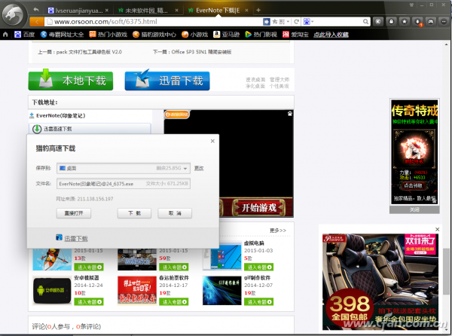Viewport: 452px width, 336px height.
Task: Click the 关闭 button under 传奇 ad
Action: pyautogui.click(x=414, y=209)
